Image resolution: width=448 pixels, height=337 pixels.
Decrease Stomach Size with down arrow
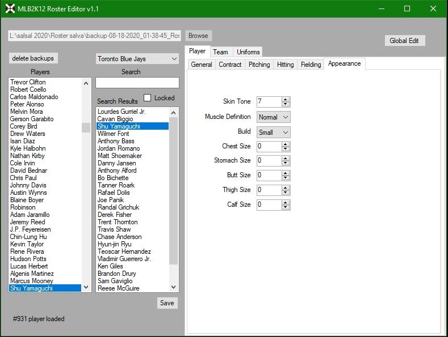tap(285, 163)
